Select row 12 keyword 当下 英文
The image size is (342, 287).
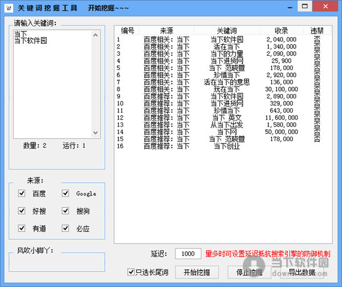(x=227, y=118)
